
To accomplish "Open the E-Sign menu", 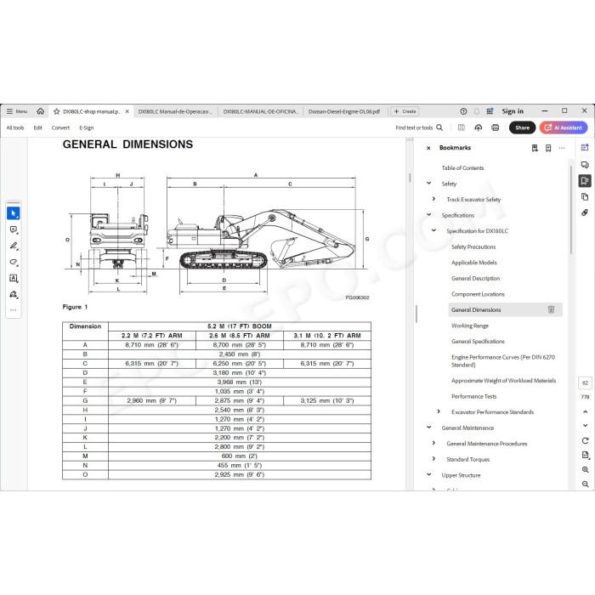I will coord(87,127).
